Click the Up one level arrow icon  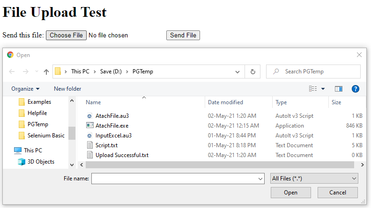click(46, 72)
